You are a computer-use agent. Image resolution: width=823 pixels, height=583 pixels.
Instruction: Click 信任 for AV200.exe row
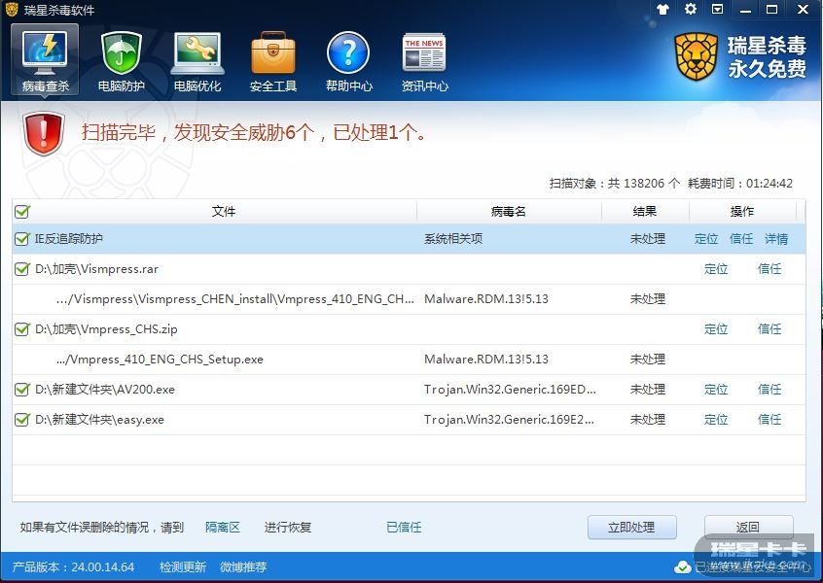point(769,390)
